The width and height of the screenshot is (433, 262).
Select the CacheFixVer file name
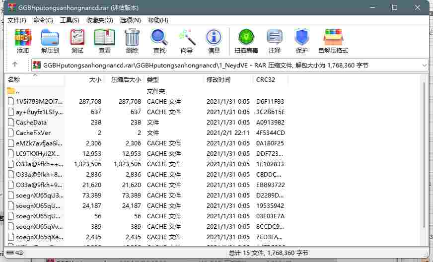pyautogui.click(x=33, y=133)
